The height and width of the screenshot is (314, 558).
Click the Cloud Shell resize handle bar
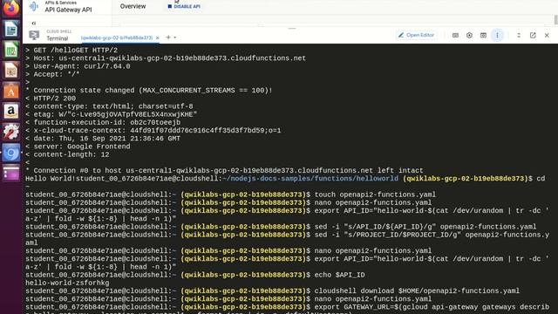tap(292, 28)
